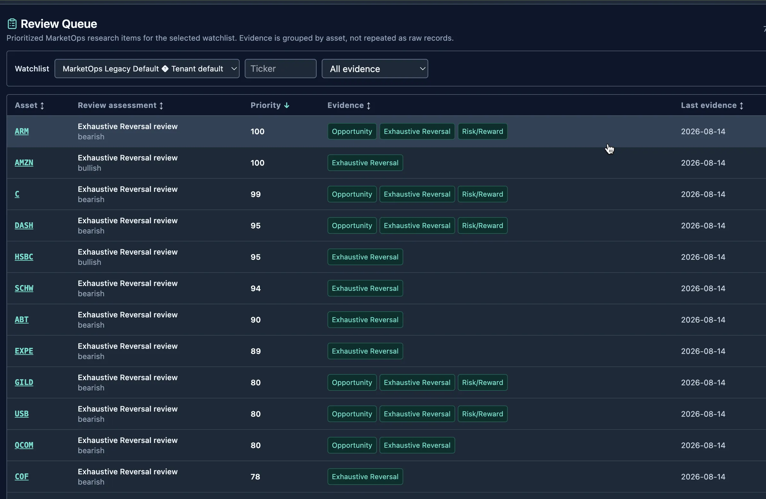Click SCHW row Exhaustive Reversal tag
This screenshot has height=499, width=766.
pos(365,288)
